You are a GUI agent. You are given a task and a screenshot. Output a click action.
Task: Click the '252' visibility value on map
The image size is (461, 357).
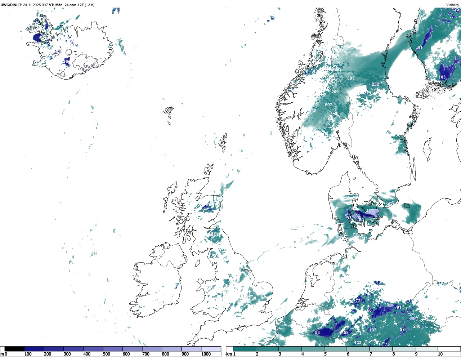pos(375,84)
